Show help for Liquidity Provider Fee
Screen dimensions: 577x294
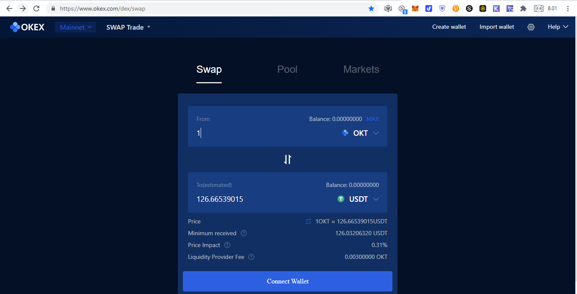(x=251, y=257)
